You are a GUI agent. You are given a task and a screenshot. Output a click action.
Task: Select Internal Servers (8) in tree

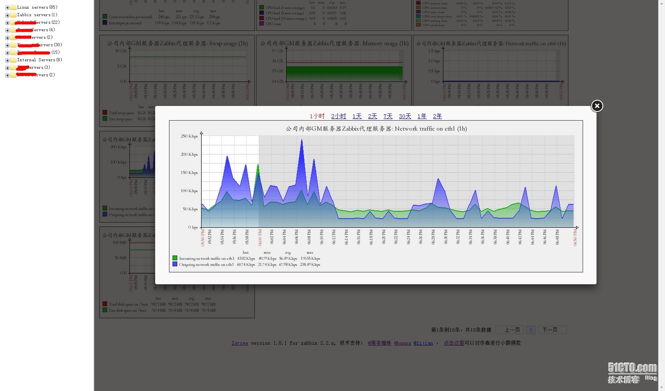click(40, 60)
